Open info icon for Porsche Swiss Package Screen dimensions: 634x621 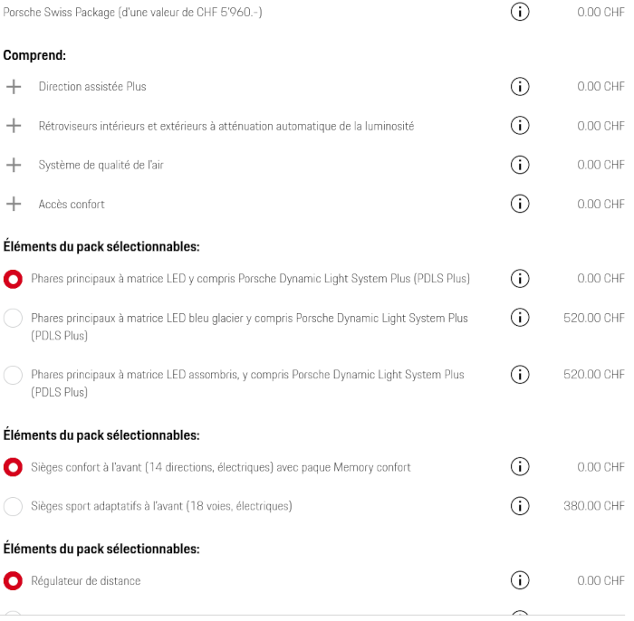(x=520, y=12)
